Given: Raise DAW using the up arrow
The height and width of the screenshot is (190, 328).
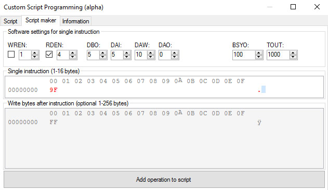Looking at the screenshot, I should coord(151,52).
